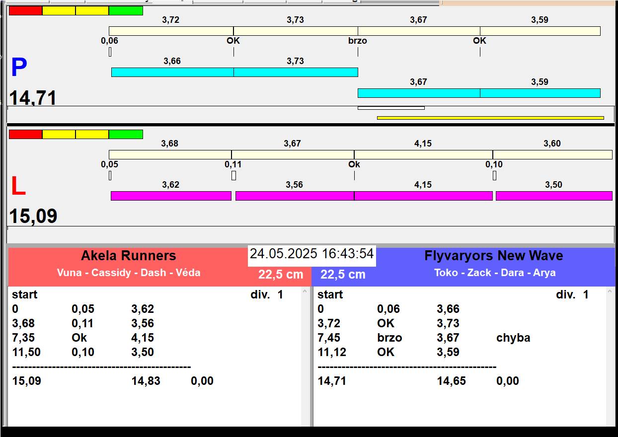Screen dimensions: 618x437
Task: Select the chyba entry in Flyvaryors results
Action: [513, 338]
